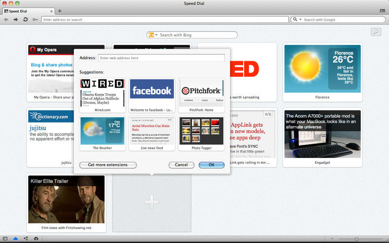389x243 pixels.
Task: Reload the page
Action: tap(25, 19)
